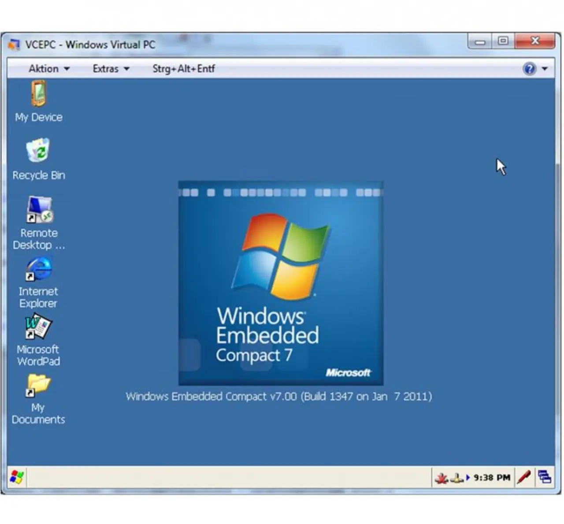Select the Internet Explorer shortcut icon
564x524 pixels.
pos(39,268)
